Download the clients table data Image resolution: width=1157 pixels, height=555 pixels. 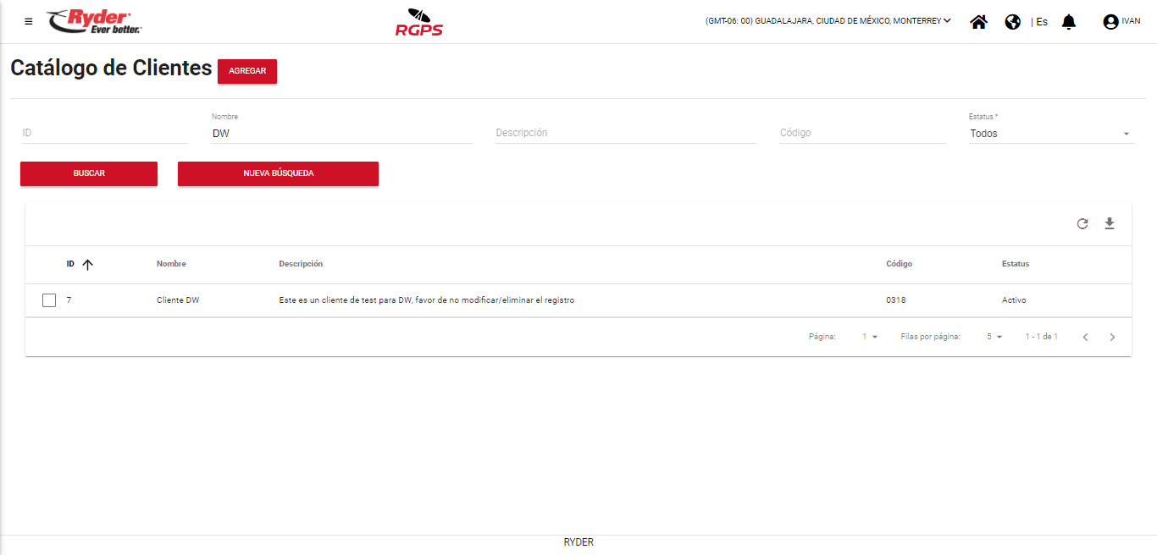point(1110,224)
